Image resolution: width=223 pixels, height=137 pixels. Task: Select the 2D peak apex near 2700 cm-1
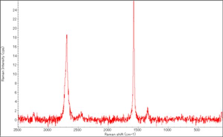coord(67,36)
